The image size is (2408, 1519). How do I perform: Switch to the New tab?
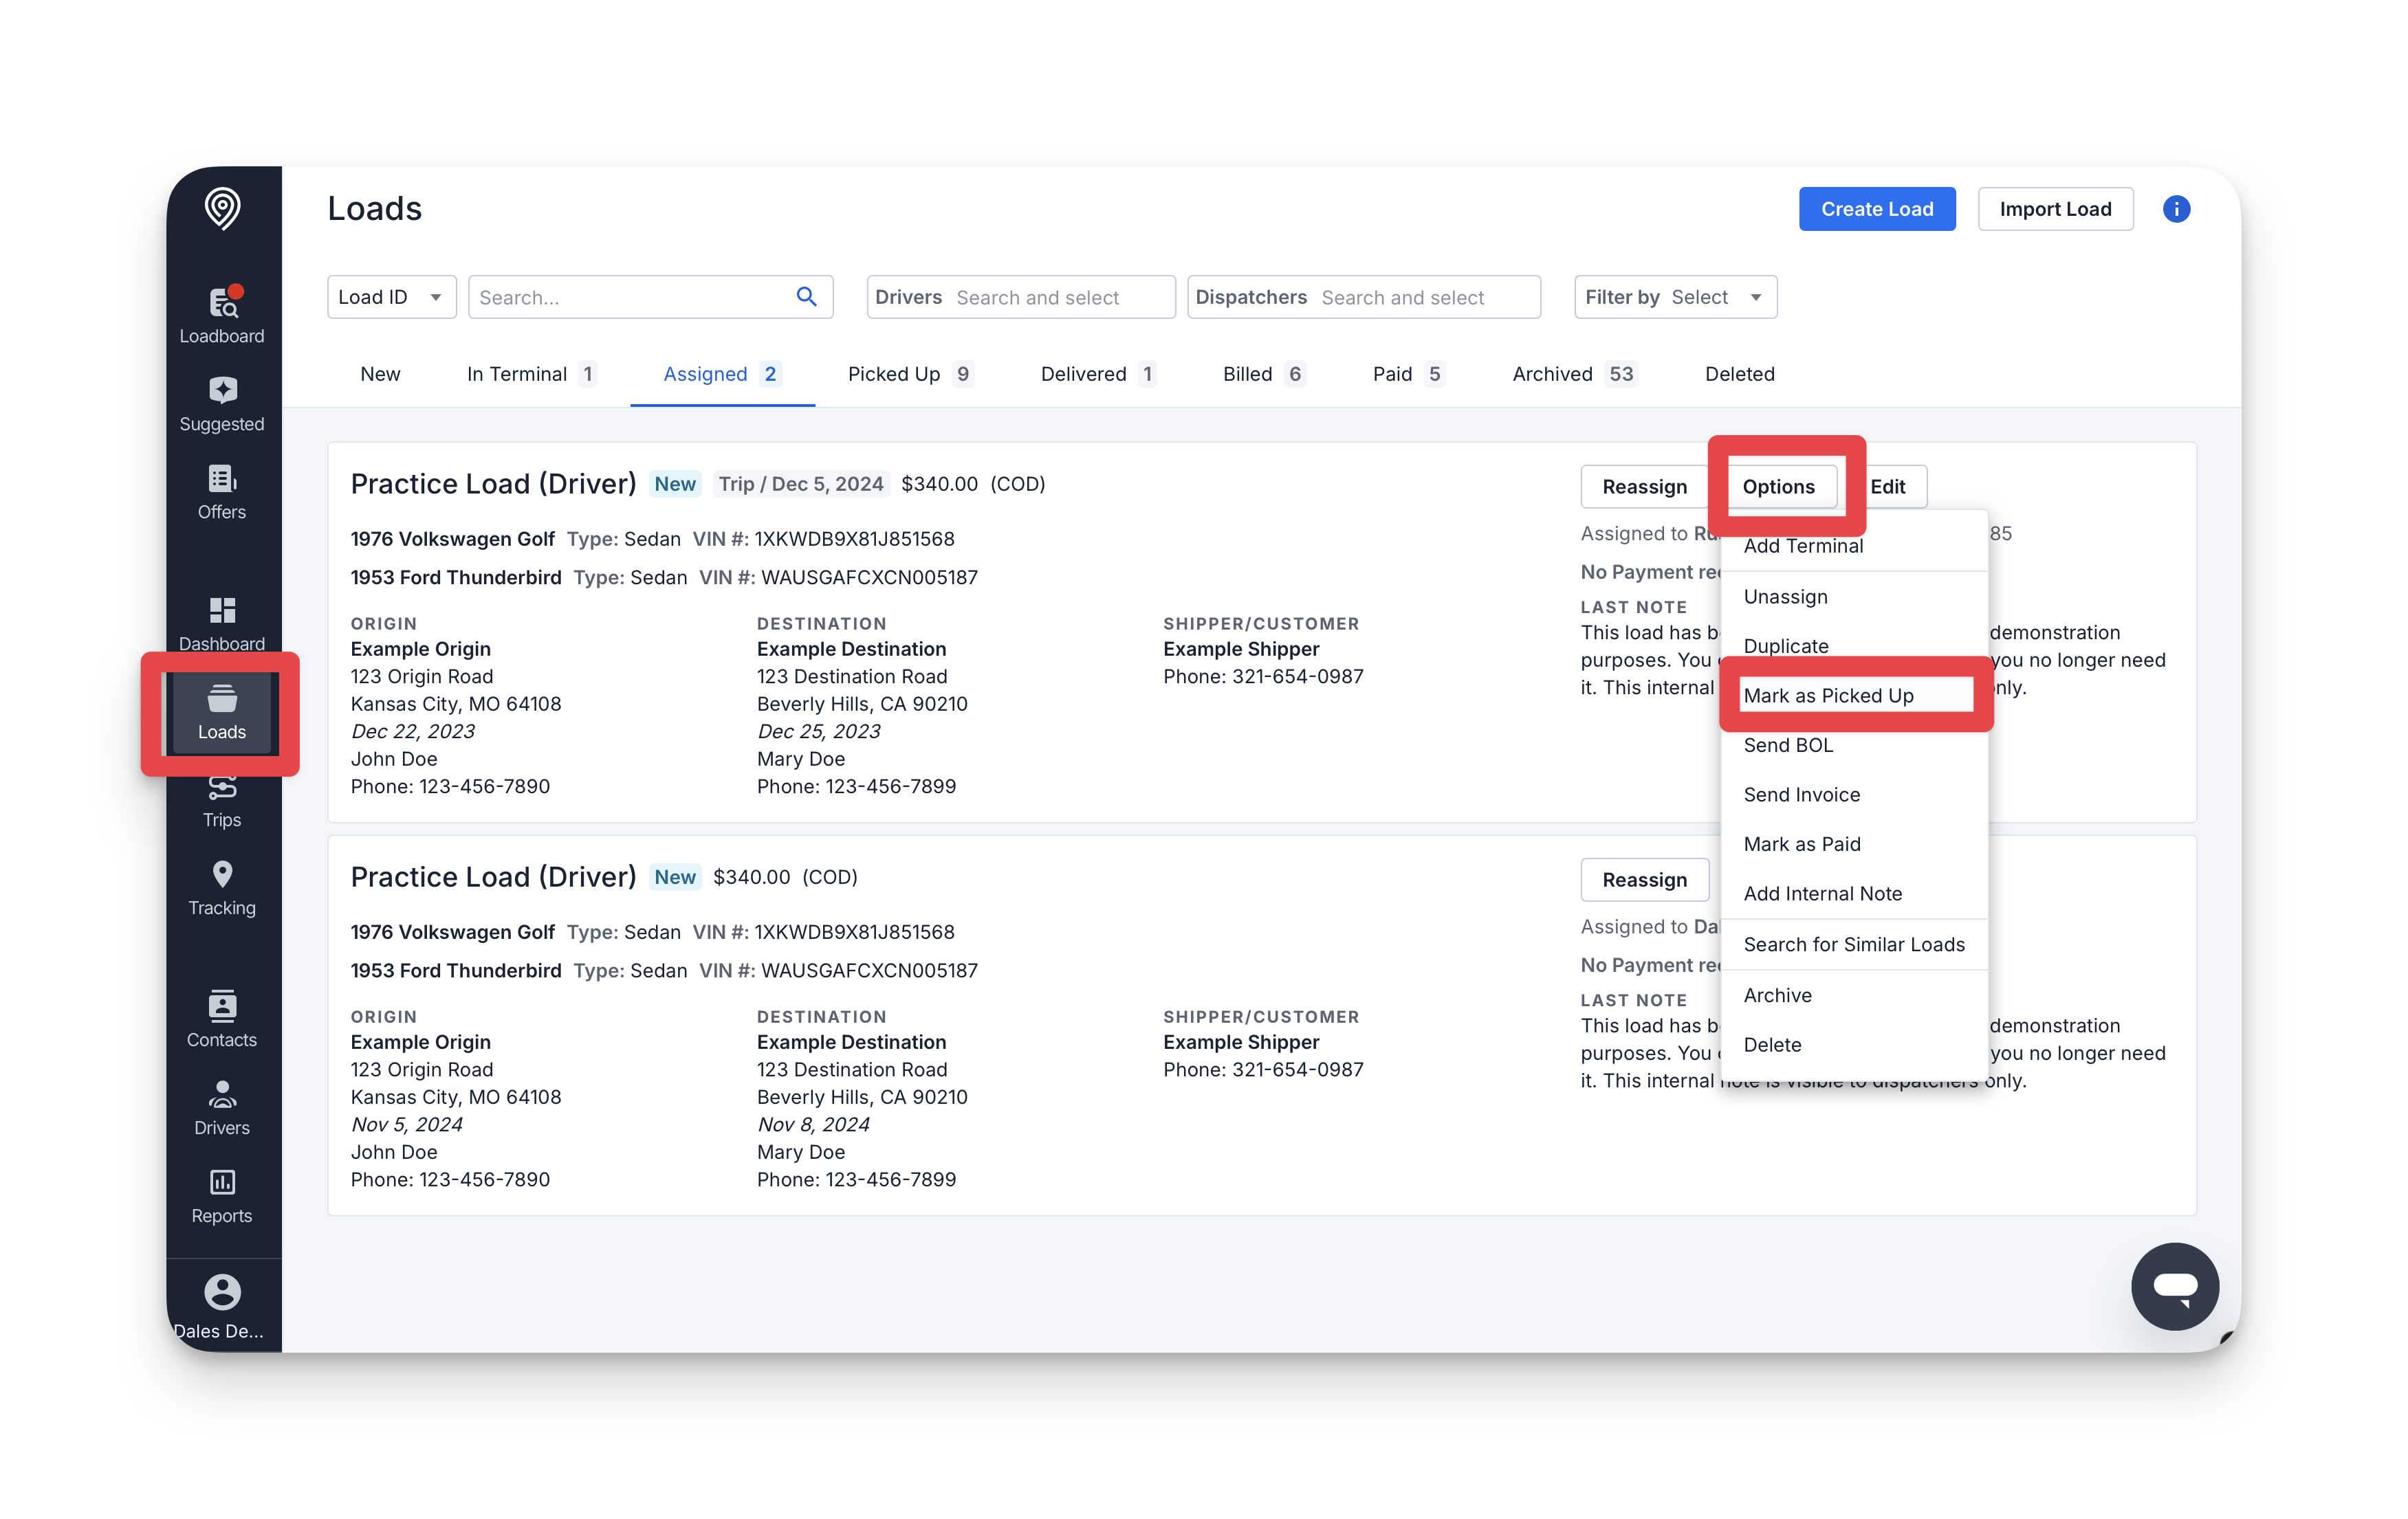tap(380, 374)
